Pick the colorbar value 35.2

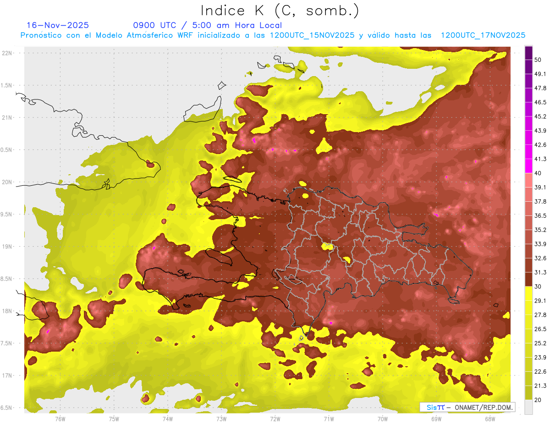tap(540, 230)
